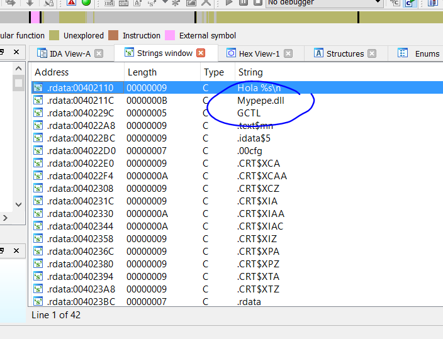Click the Structures tab icon
This screenshot has height=339, width=443.
point(318,53)
